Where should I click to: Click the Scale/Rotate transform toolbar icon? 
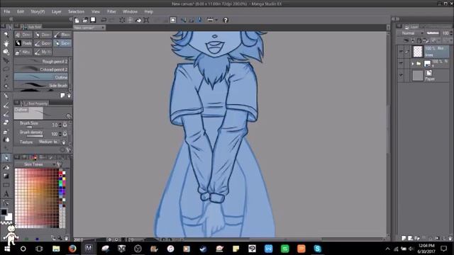146,20
